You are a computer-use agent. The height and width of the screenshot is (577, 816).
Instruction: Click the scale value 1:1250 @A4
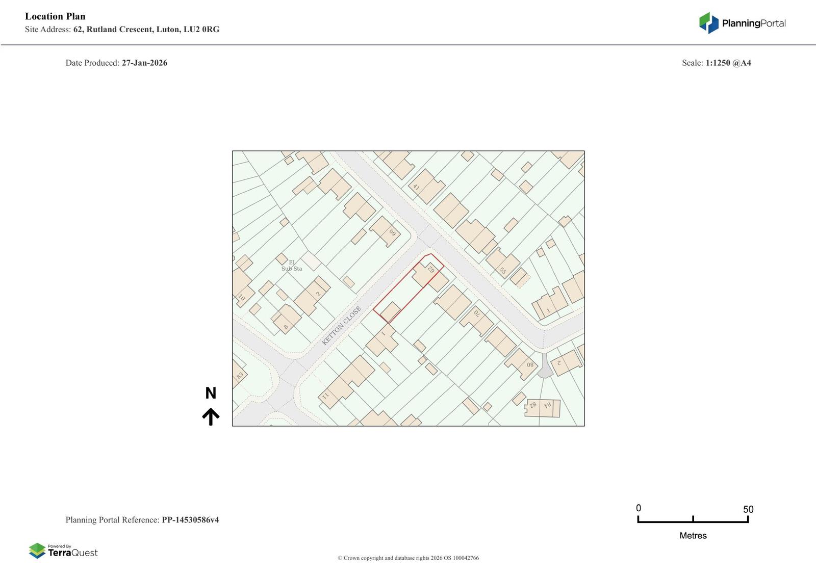[728, 63]
